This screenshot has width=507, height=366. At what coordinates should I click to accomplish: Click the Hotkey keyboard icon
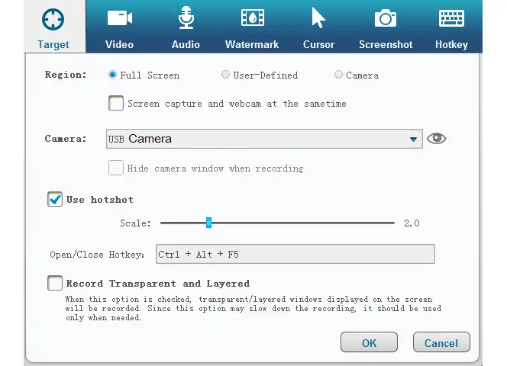[x=451, y=18]
